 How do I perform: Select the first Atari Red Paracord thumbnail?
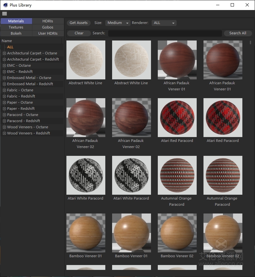pyautogui.click(x=177, y=118)
